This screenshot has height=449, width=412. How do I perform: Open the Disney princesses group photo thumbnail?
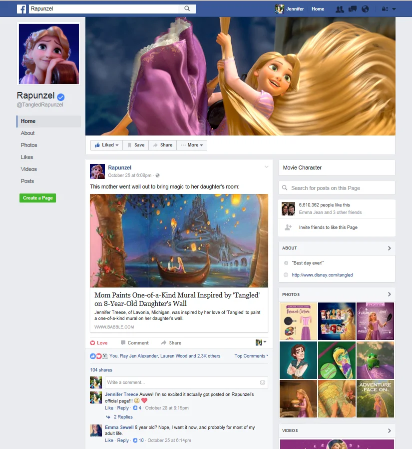[x=337, y=321]
